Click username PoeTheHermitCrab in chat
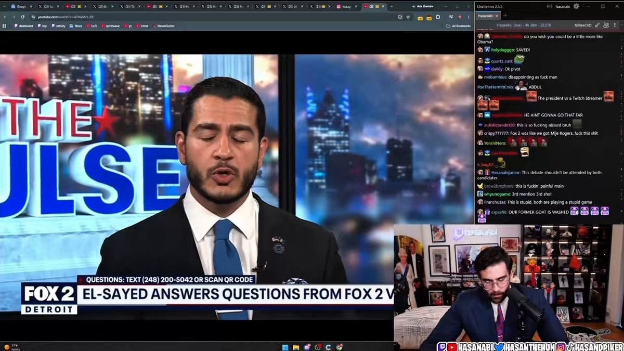The image size is (624, 351). 495,87
